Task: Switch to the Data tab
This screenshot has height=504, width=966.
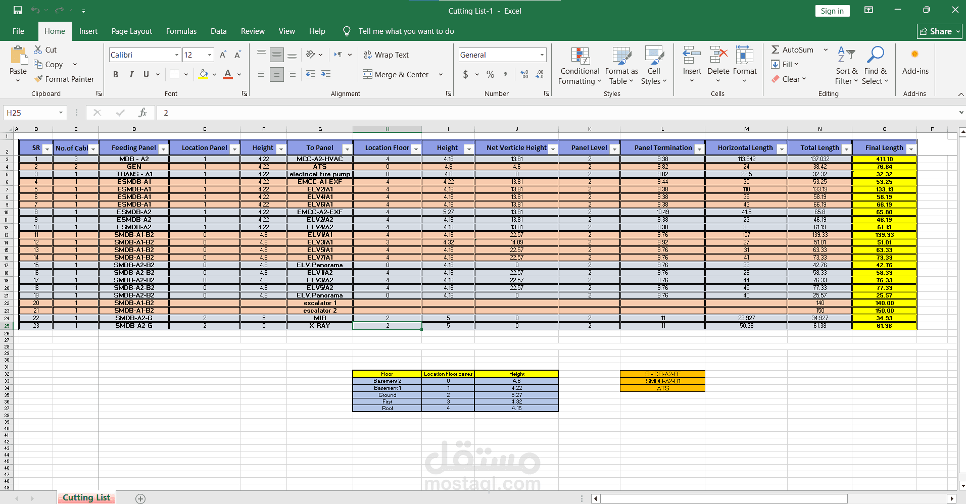Action: point(219,31)
